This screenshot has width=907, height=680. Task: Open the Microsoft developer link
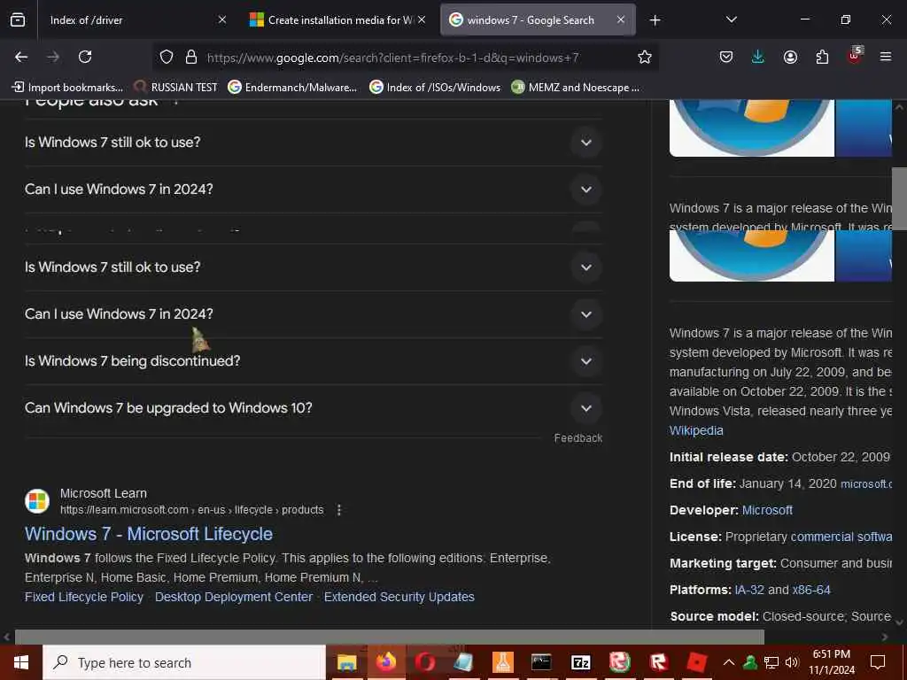(767, 510)
